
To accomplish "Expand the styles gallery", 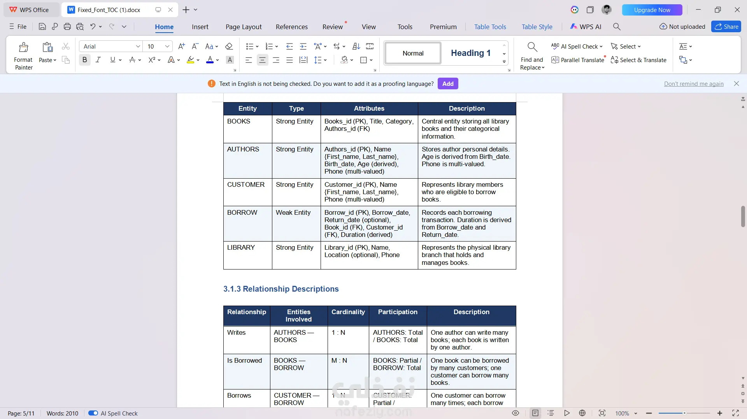I will (x=504, y=62).
